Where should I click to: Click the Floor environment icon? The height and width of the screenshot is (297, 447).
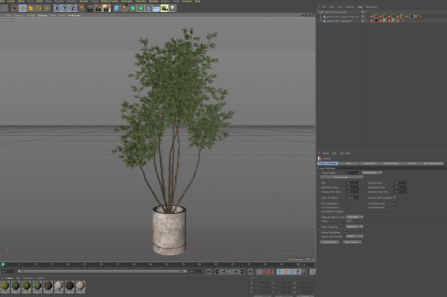(156, 8)
